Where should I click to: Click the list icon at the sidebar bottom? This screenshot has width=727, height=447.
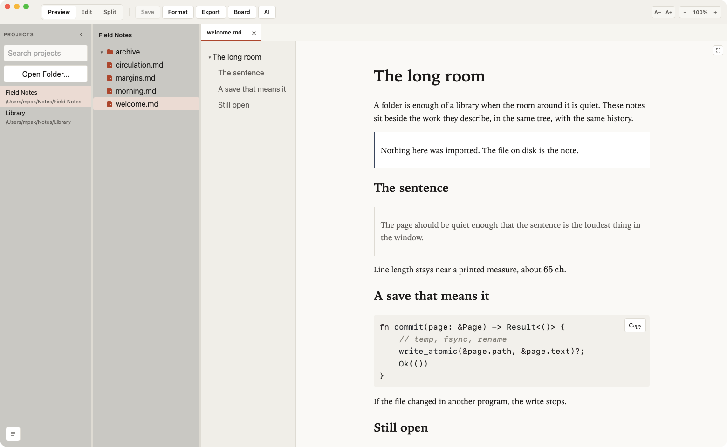[13, 434]
